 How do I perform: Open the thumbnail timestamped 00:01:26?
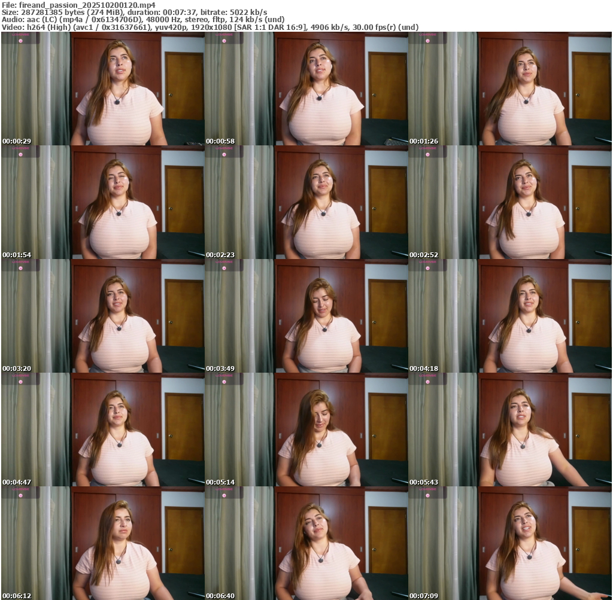point(510,89)
